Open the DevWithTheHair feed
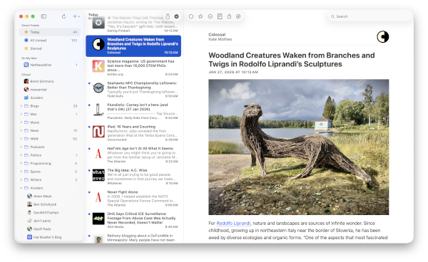This screenshot has height=262, width=428. [50, 212]
